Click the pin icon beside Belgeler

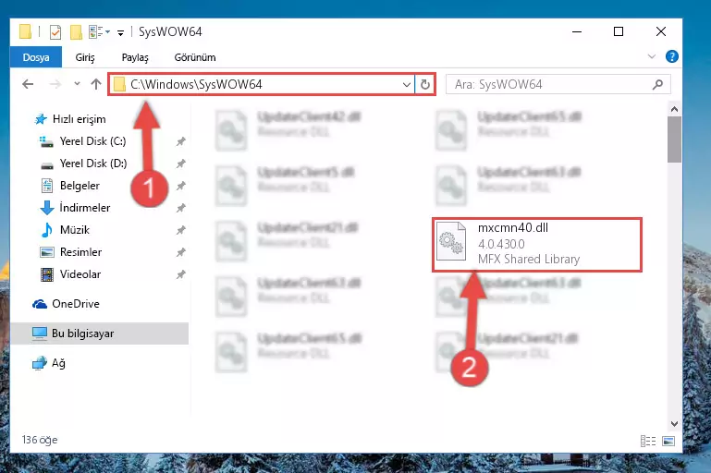181,186
